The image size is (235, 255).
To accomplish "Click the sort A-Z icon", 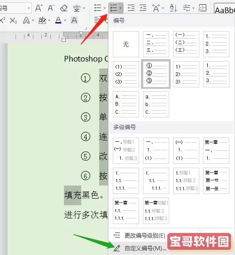I will point(173,8).
